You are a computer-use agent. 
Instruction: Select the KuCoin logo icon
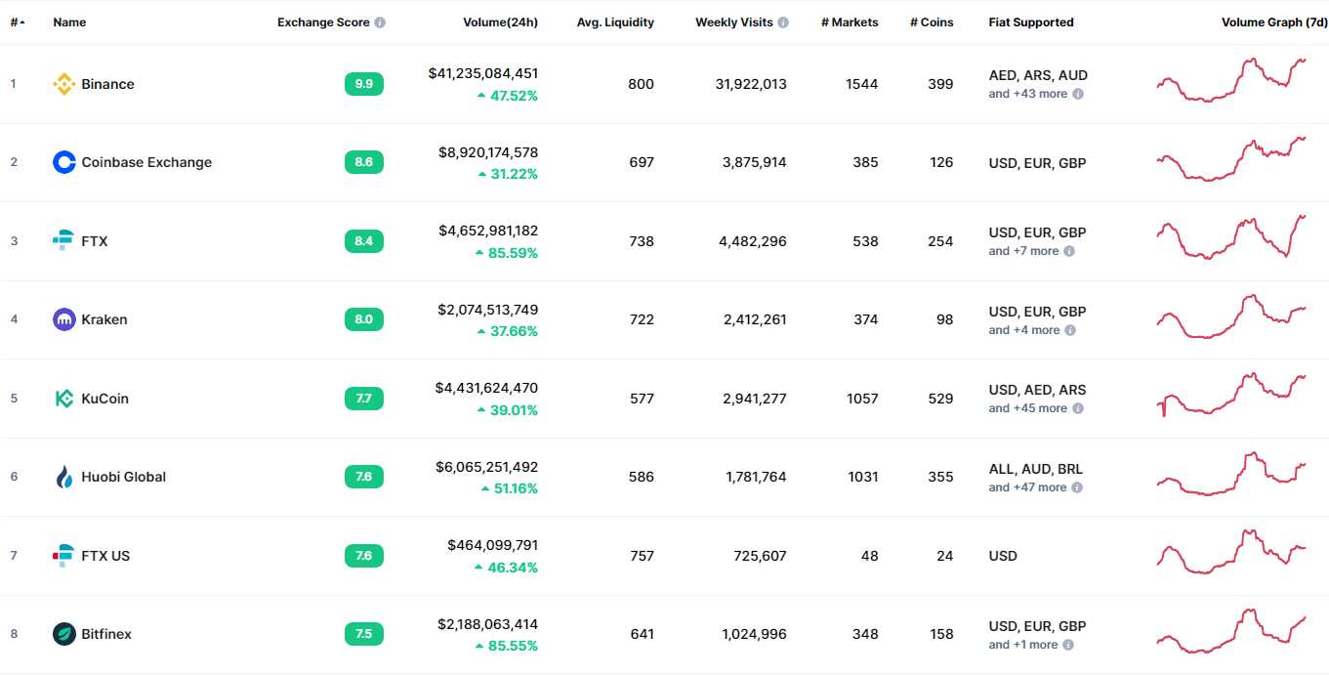point(62,398)
